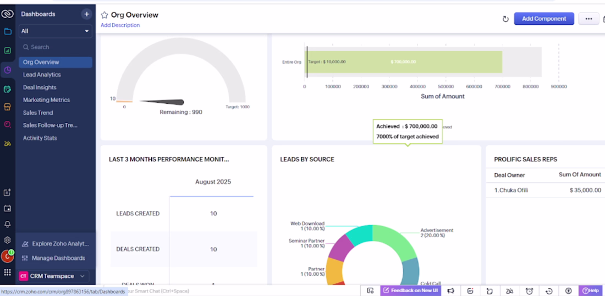Open the three-dots more options button

588,19
